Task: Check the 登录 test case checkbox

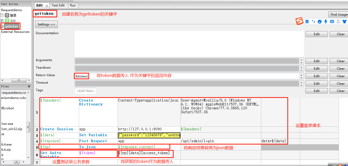Action: 2,15
